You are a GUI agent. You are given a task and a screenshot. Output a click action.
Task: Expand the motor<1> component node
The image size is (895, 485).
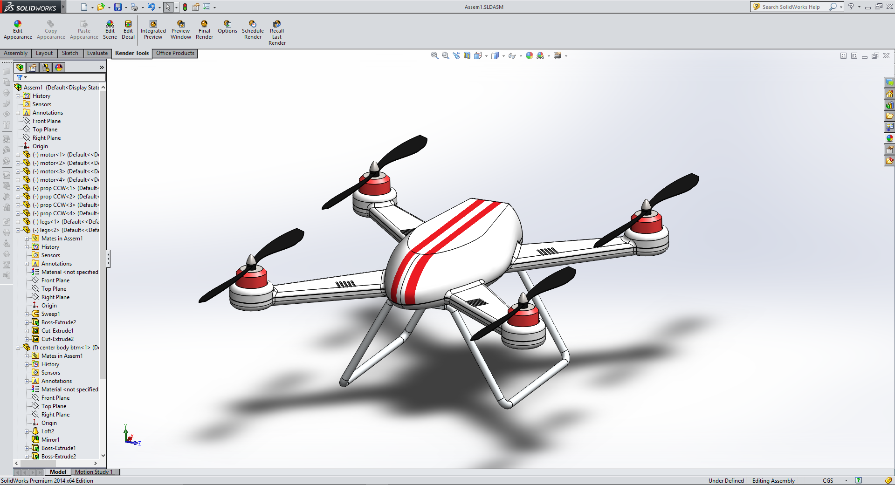pos(18,155)
